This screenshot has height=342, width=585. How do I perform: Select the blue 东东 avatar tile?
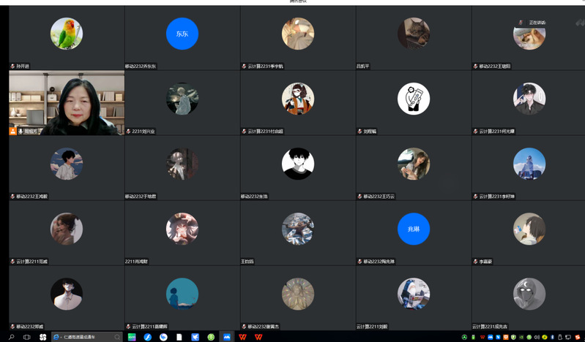(182, 34)
